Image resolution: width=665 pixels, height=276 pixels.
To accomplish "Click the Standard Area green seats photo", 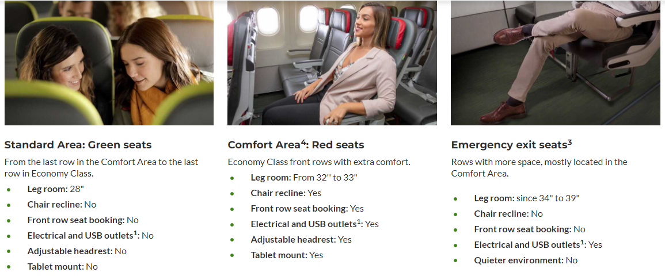I will [x=109, y=63].
